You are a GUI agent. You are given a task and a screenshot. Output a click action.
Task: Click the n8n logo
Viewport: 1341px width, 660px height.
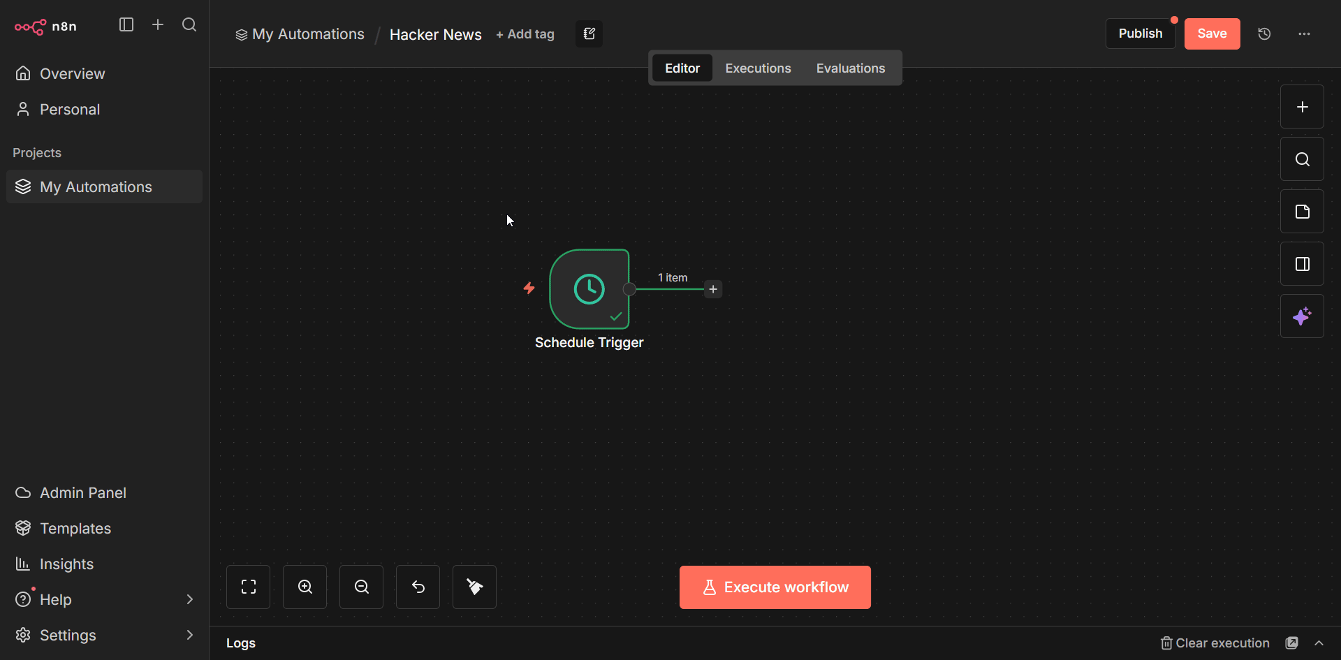tap(45, 27)
